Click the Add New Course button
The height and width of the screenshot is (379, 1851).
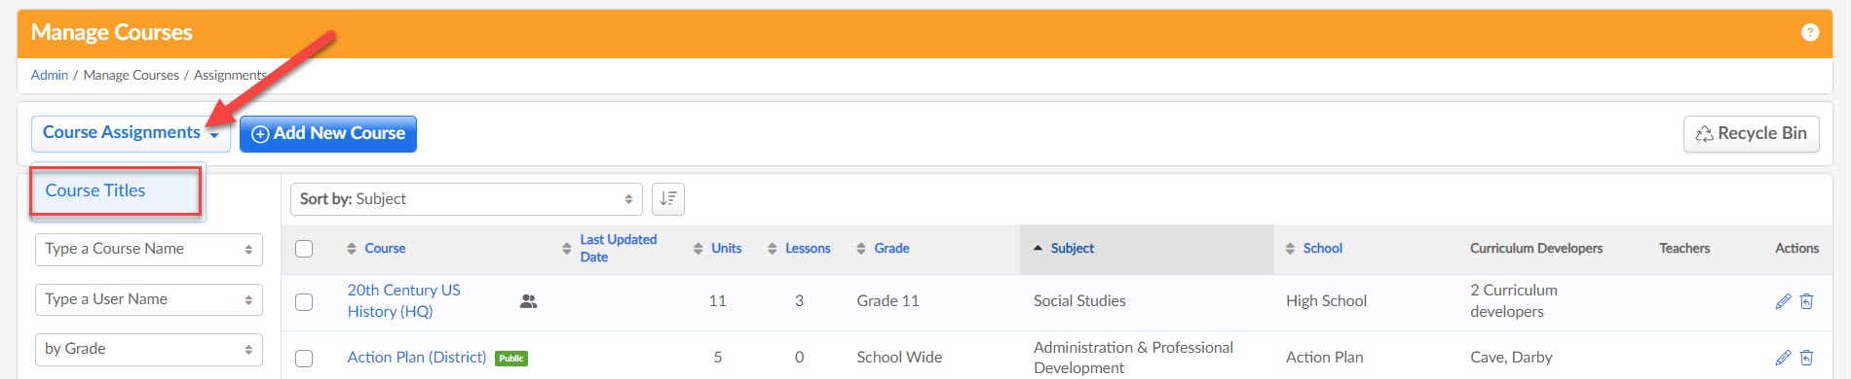[x=328, y=134]
